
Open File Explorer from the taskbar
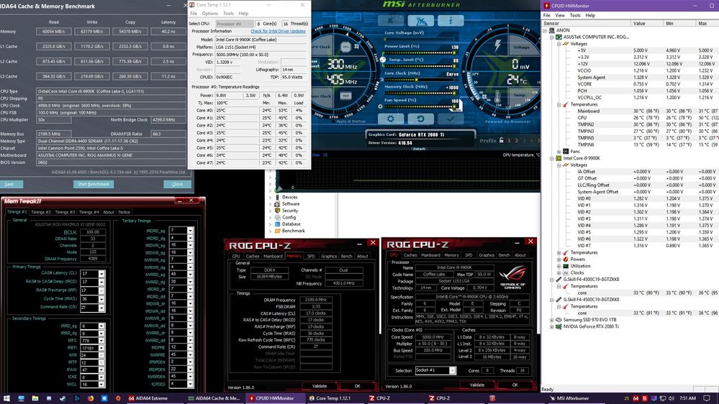click(35, 398)
